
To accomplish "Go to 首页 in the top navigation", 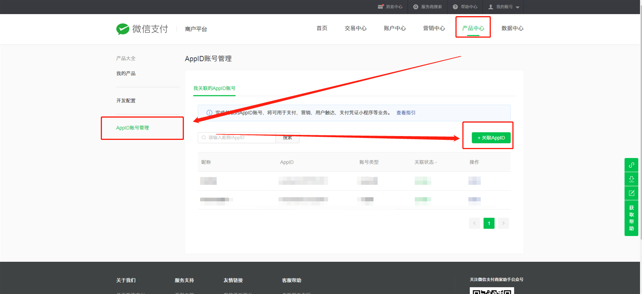I will (x=322, y=28).
